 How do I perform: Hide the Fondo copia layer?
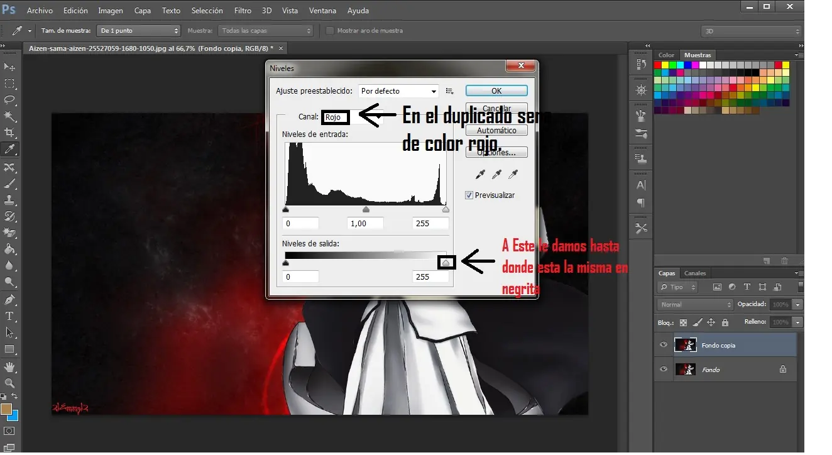664,345
